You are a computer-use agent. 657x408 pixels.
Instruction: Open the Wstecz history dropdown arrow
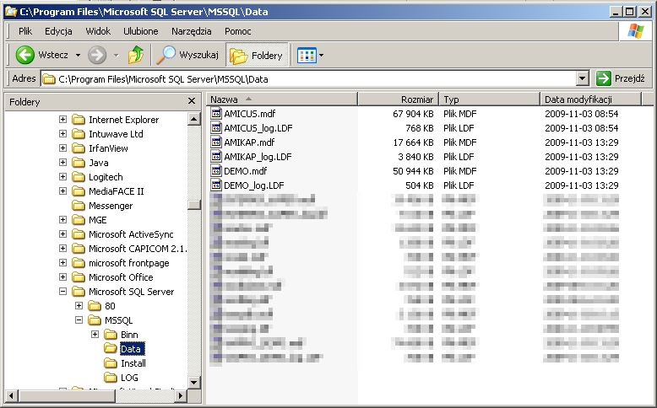(x=78, y=55)
